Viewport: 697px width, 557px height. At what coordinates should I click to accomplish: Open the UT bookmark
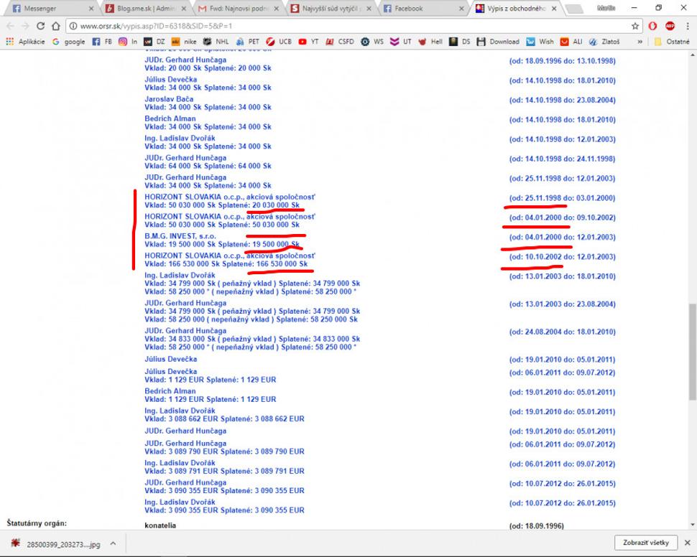tap(401, 42)
